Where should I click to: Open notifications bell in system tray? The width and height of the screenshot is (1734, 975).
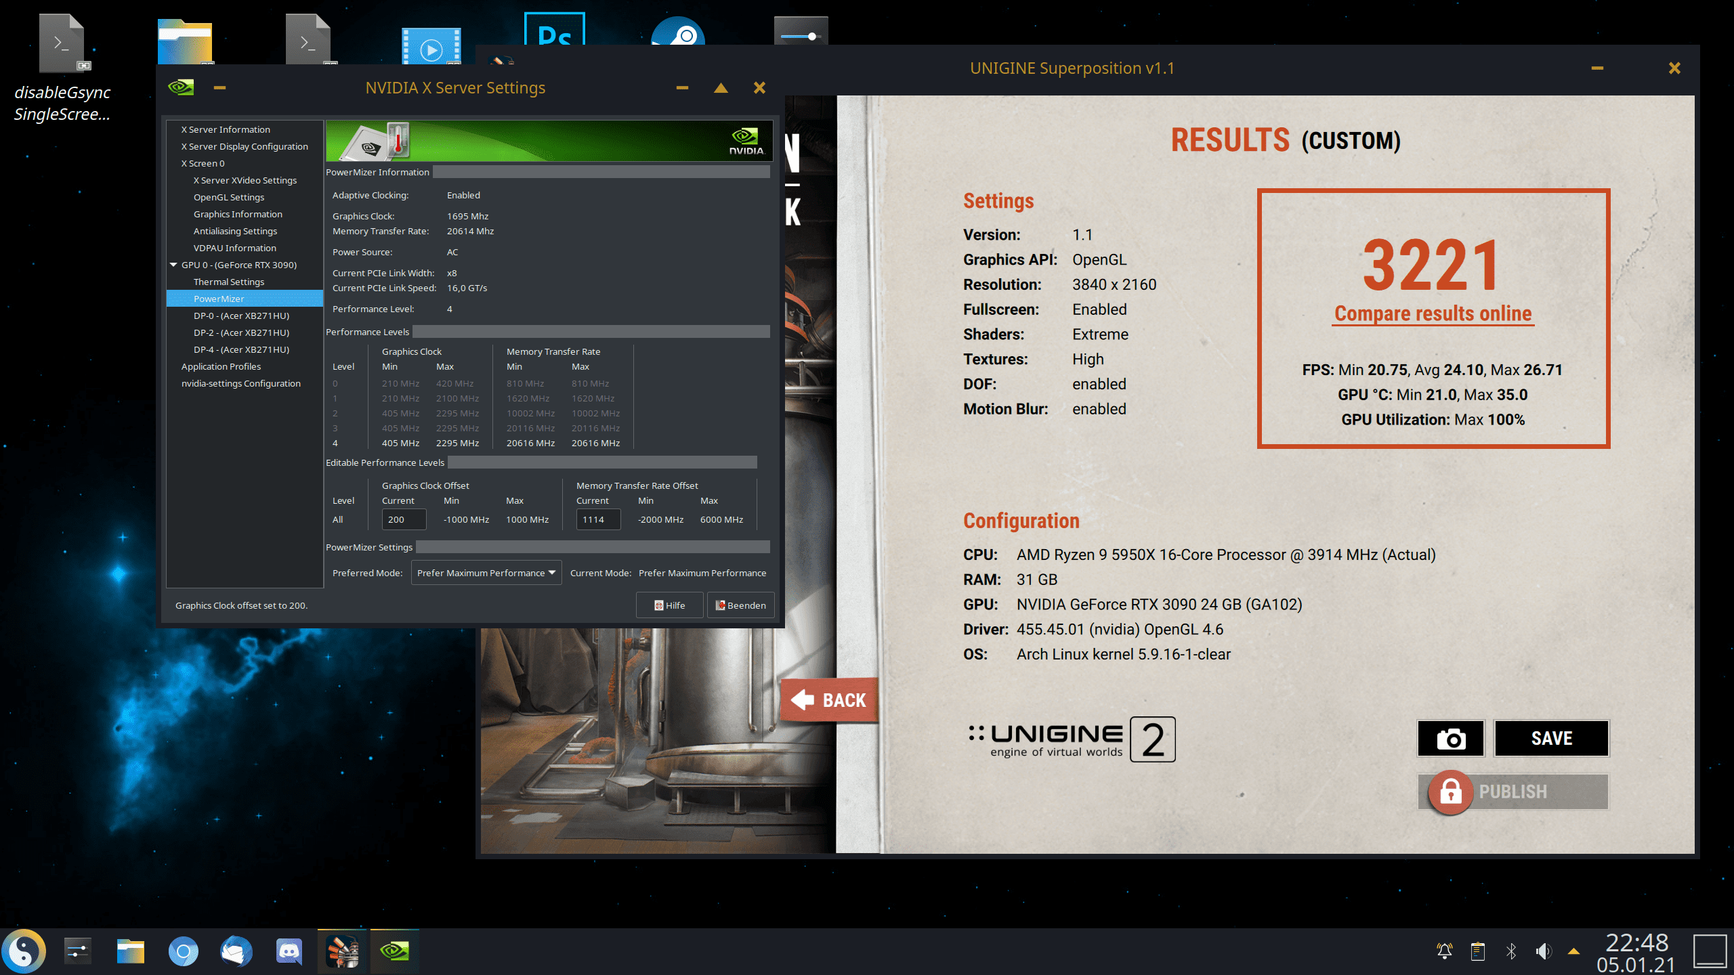tap(1444, 951)
